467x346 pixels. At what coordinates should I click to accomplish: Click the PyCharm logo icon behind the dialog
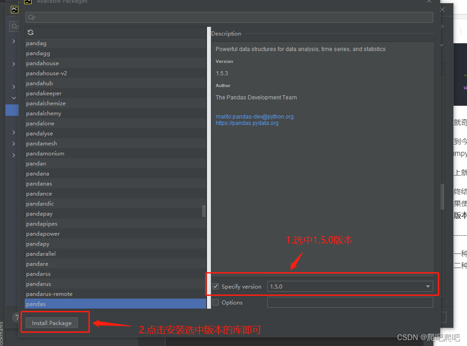click(14, 10)
